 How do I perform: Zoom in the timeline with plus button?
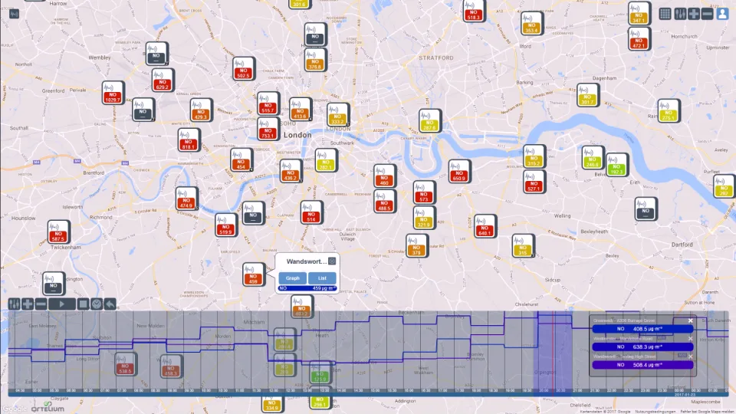click(28, 304)
